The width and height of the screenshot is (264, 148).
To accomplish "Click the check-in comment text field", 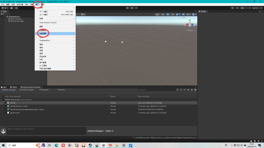I will [x=46, y=131].
